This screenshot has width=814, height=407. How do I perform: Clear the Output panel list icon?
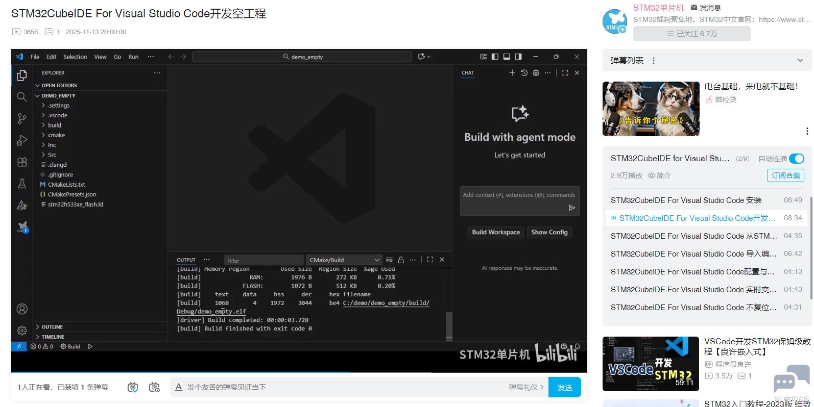click(x=389, y=260)
